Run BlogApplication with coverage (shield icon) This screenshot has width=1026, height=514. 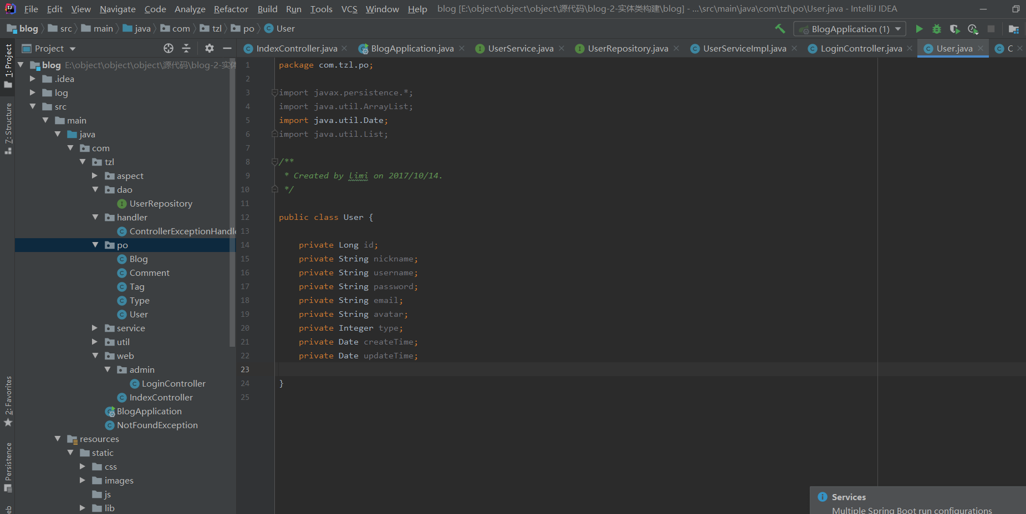[x=956, y=29]
